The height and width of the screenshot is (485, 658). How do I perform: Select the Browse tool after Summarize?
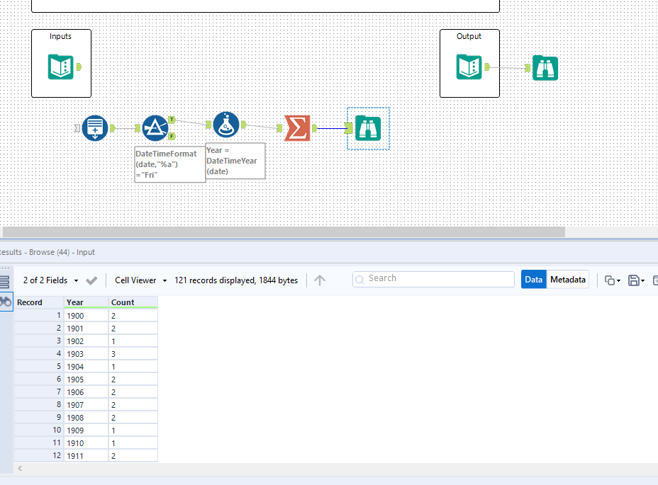(368, 128)
